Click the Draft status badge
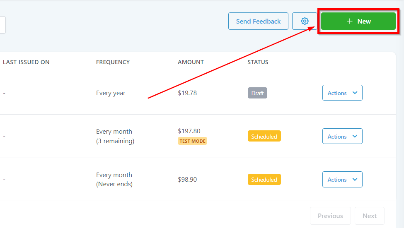The width and height of the screenshot is (404, 228). pyautogui.click(x=257, y=93)
